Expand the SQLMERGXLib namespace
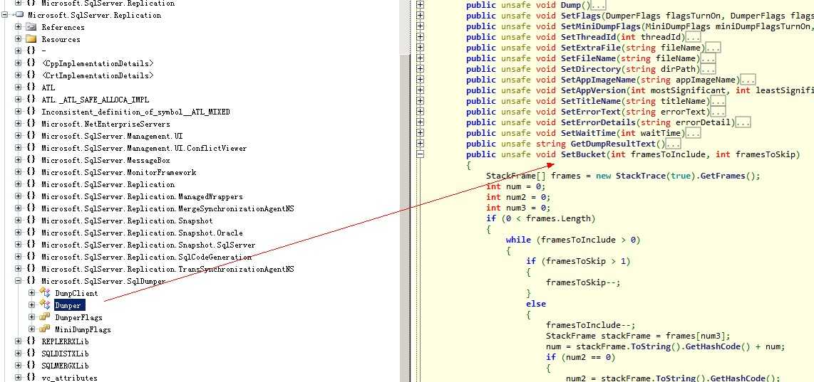 click(18, 366)
